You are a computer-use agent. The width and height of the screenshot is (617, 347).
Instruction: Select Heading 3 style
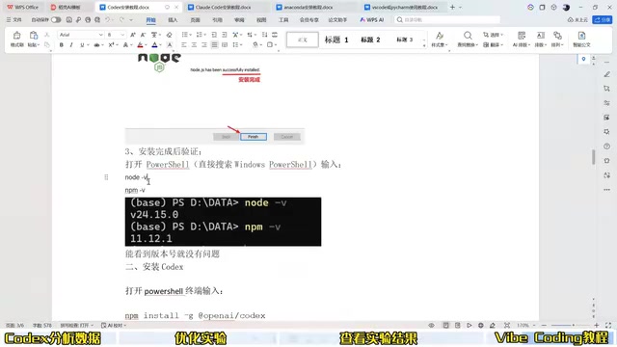tap(404, 40)
